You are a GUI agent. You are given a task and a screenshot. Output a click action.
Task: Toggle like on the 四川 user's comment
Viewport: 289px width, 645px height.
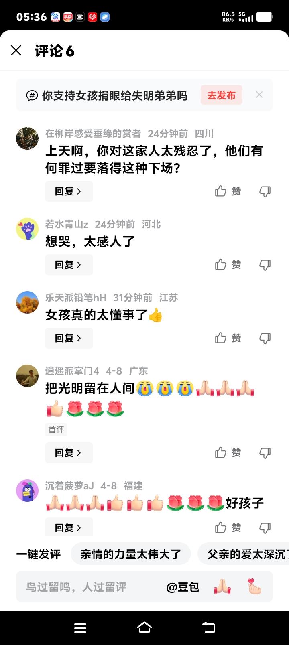pyautogui.click(x=228, y=191)
